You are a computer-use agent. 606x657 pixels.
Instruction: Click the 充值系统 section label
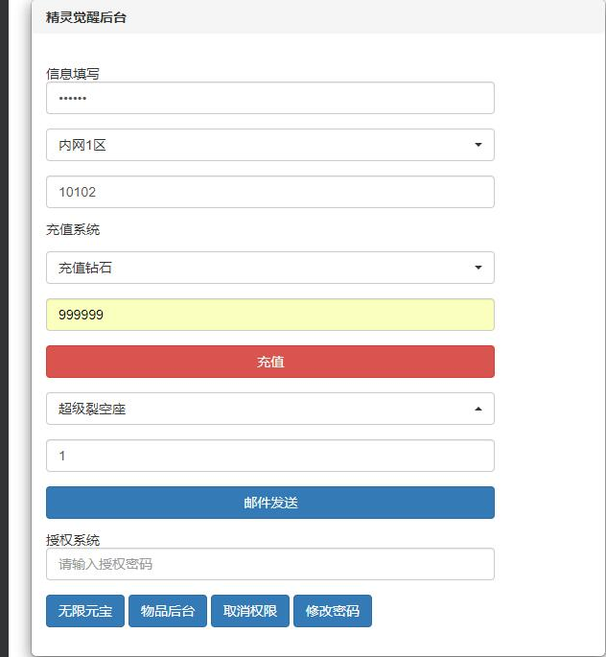coord(73,229)
